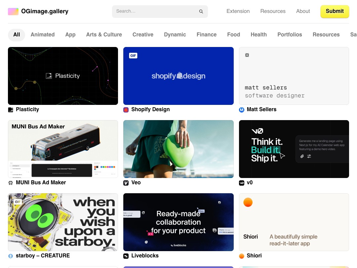Open the MUNI Bus Ad Maker thumbnail
This screenshot has width=357, height=268.
tap(63, 149)
